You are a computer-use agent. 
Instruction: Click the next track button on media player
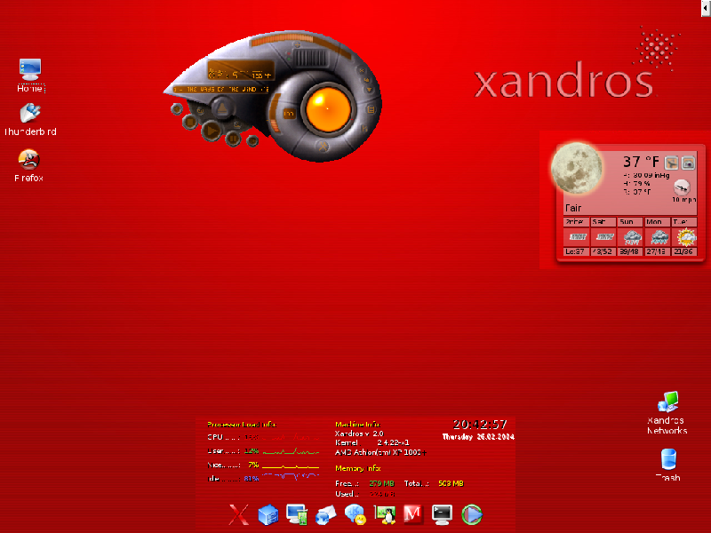[x=252, y=141]
